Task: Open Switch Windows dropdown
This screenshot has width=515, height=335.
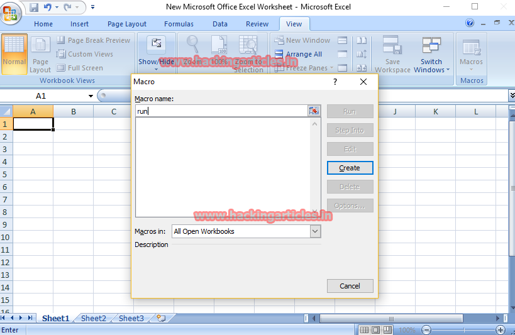Action: (431, 54)
